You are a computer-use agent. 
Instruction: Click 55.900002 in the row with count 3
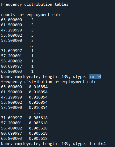11,35
